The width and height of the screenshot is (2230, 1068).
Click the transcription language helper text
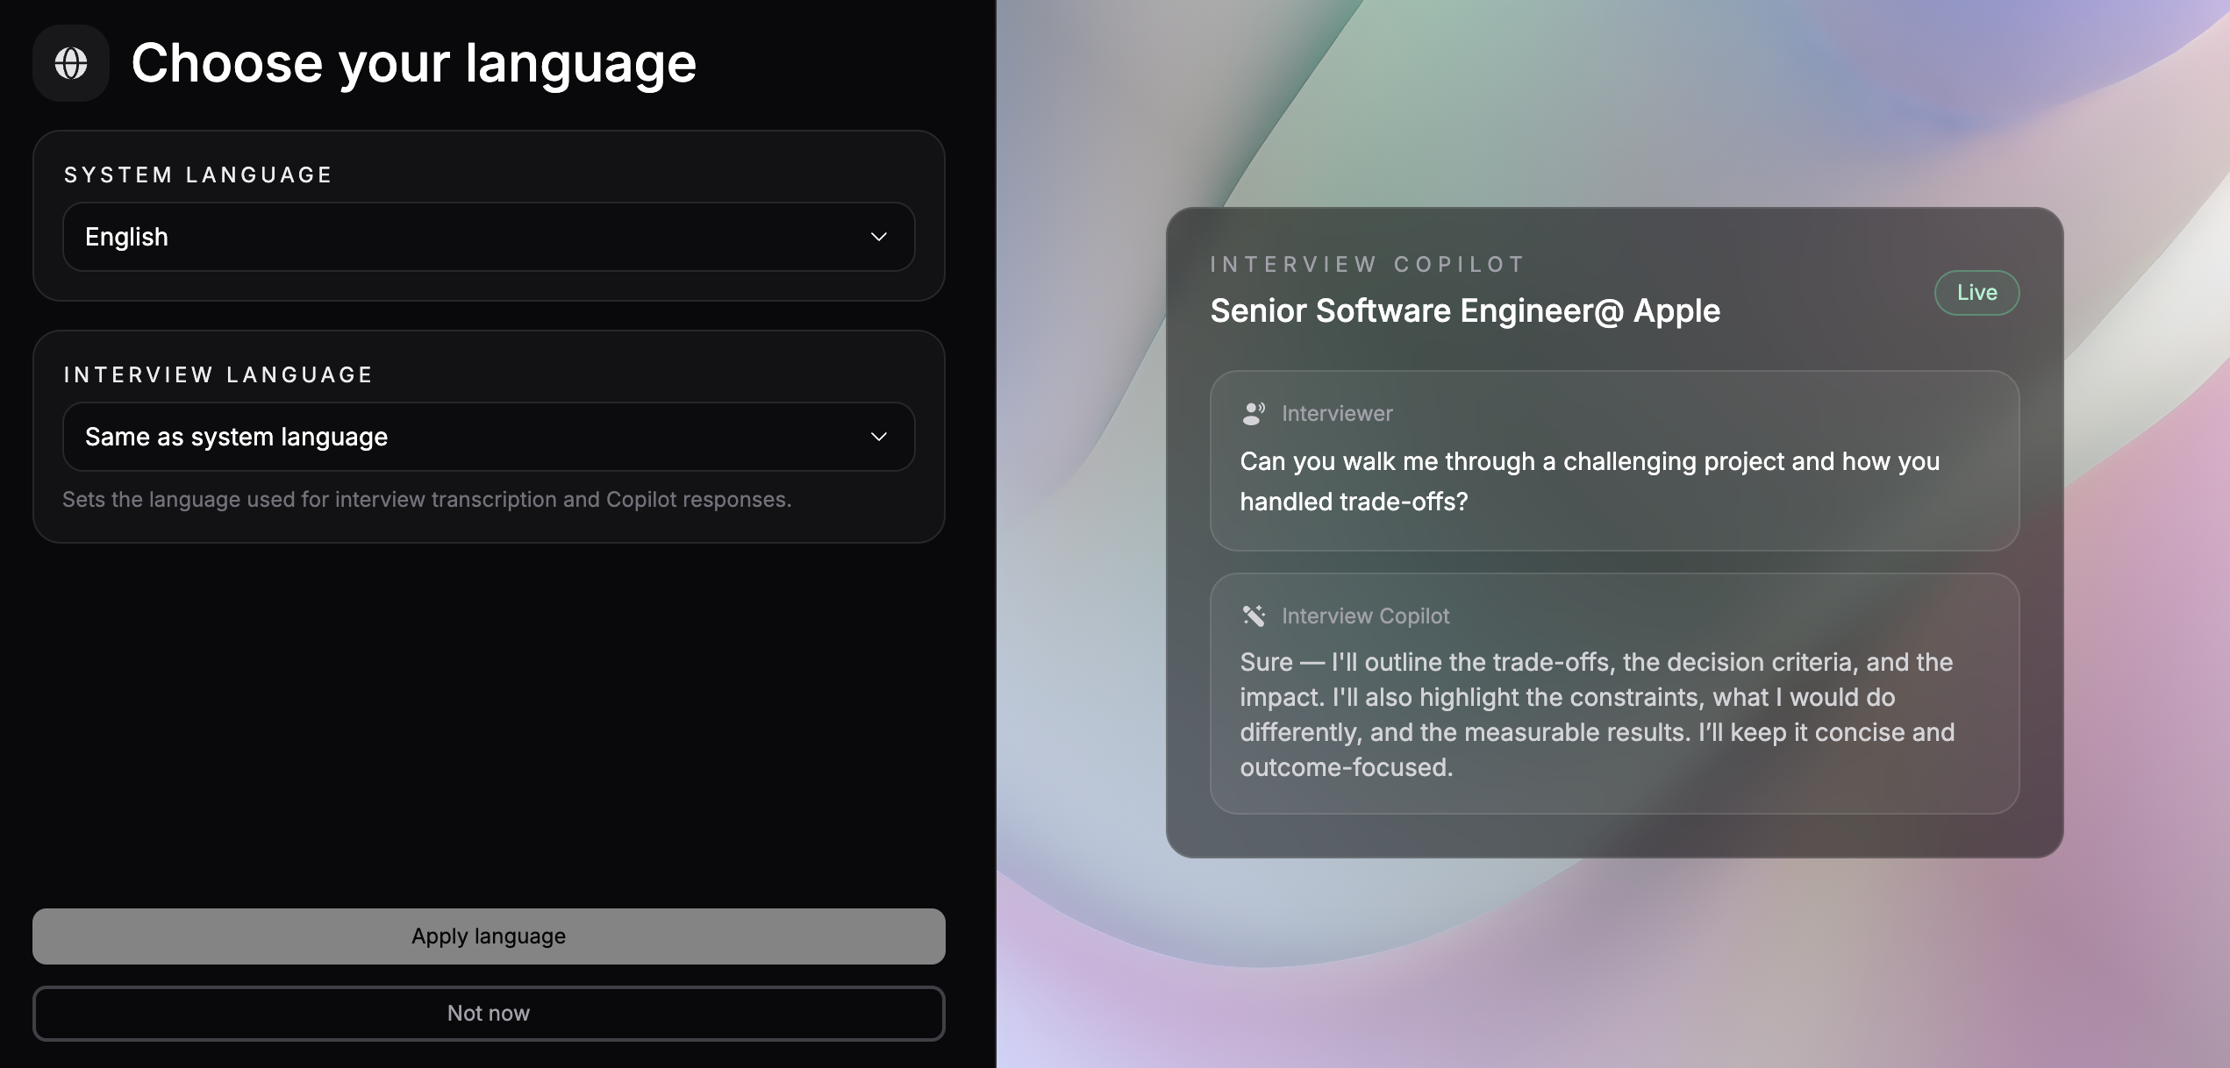pos(427,499)
